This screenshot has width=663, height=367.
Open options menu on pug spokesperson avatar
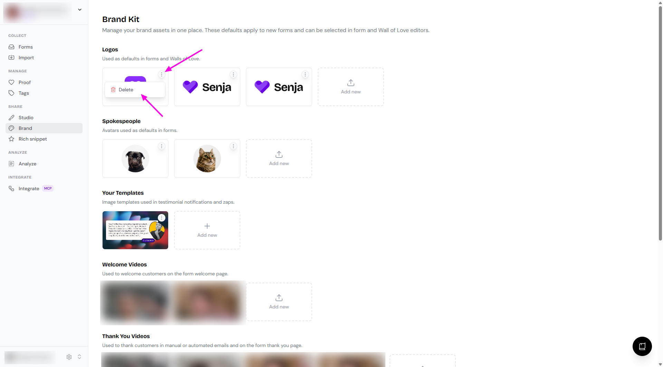tap(162, 146)
